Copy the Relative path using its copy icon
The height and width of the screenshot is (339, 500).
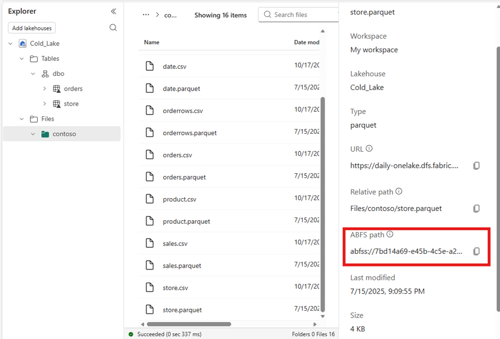(476, 208)
